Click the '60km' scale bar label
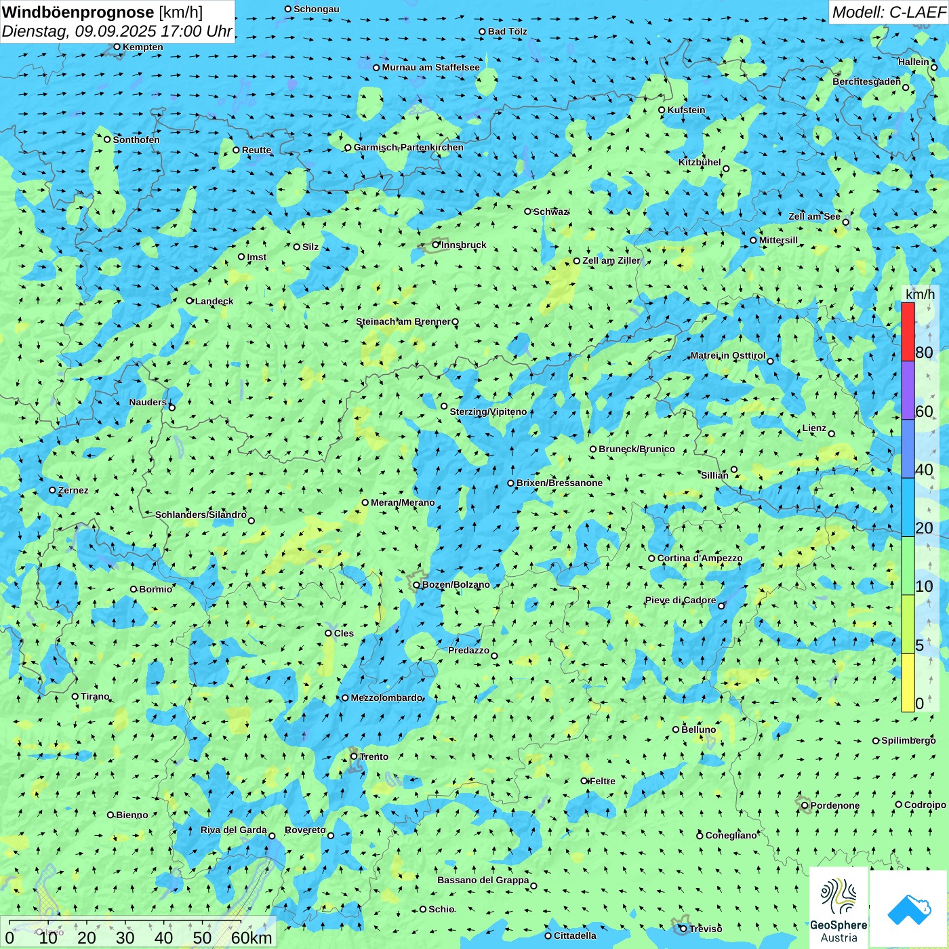Screen dimensions: 949x949 [x=251, y=937]
